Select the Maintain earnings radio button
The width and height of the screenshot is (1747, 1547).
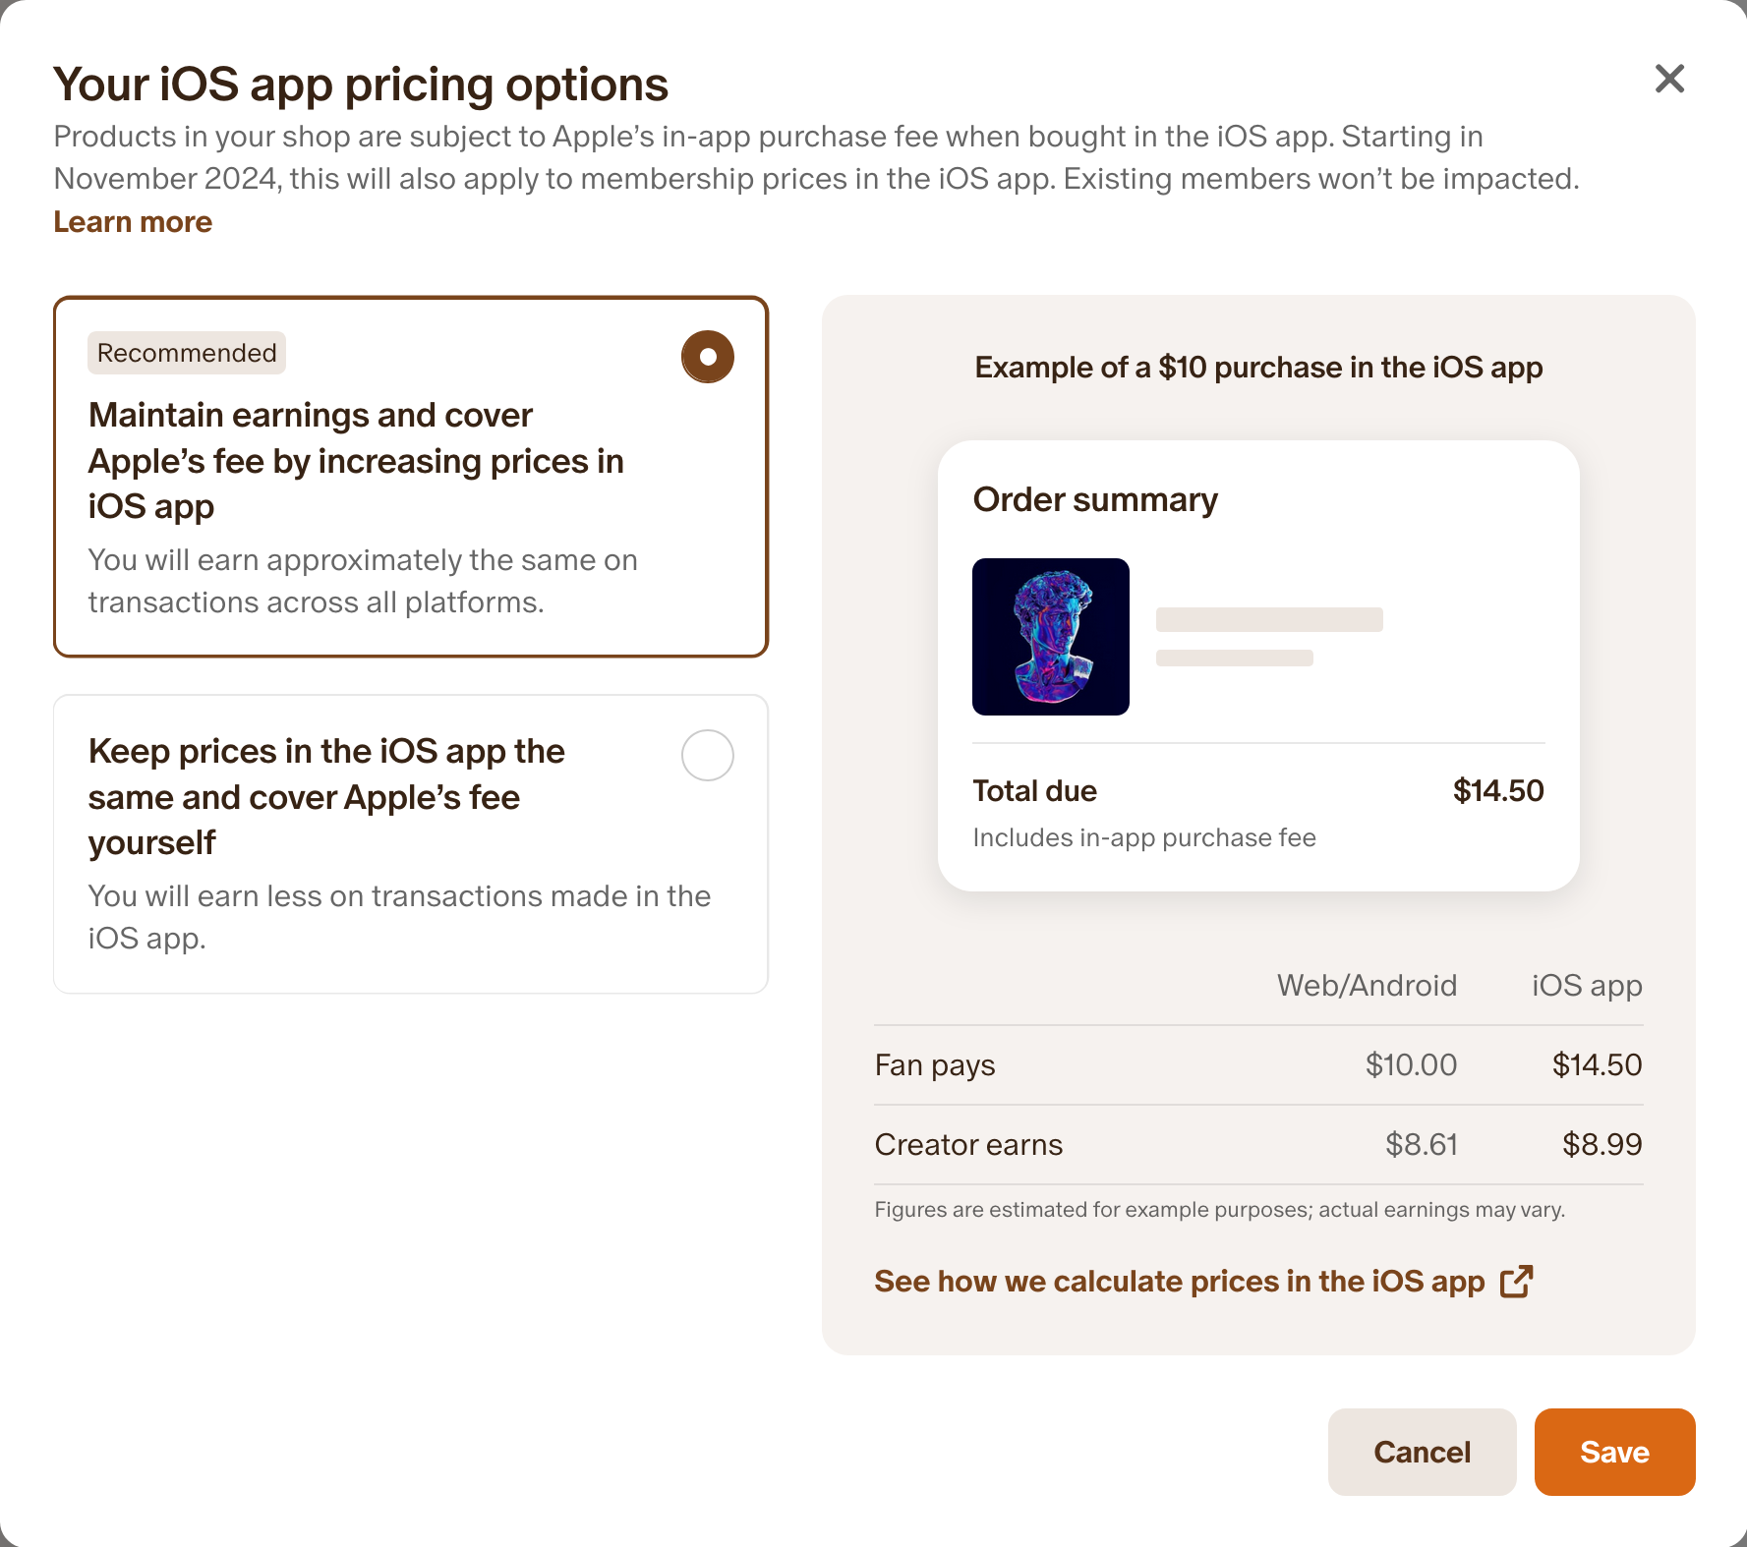coord(708,357)
